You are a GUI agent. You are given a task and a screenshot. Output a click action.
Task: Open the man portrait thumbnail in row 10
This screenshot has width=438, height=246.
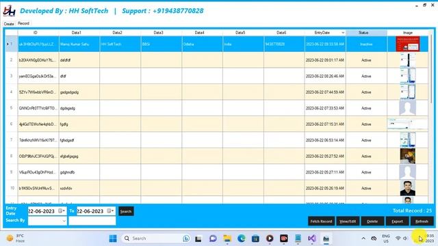408,189
